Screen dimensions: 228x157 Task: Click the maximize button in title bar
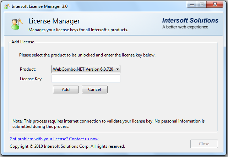[x=202, y=5]
